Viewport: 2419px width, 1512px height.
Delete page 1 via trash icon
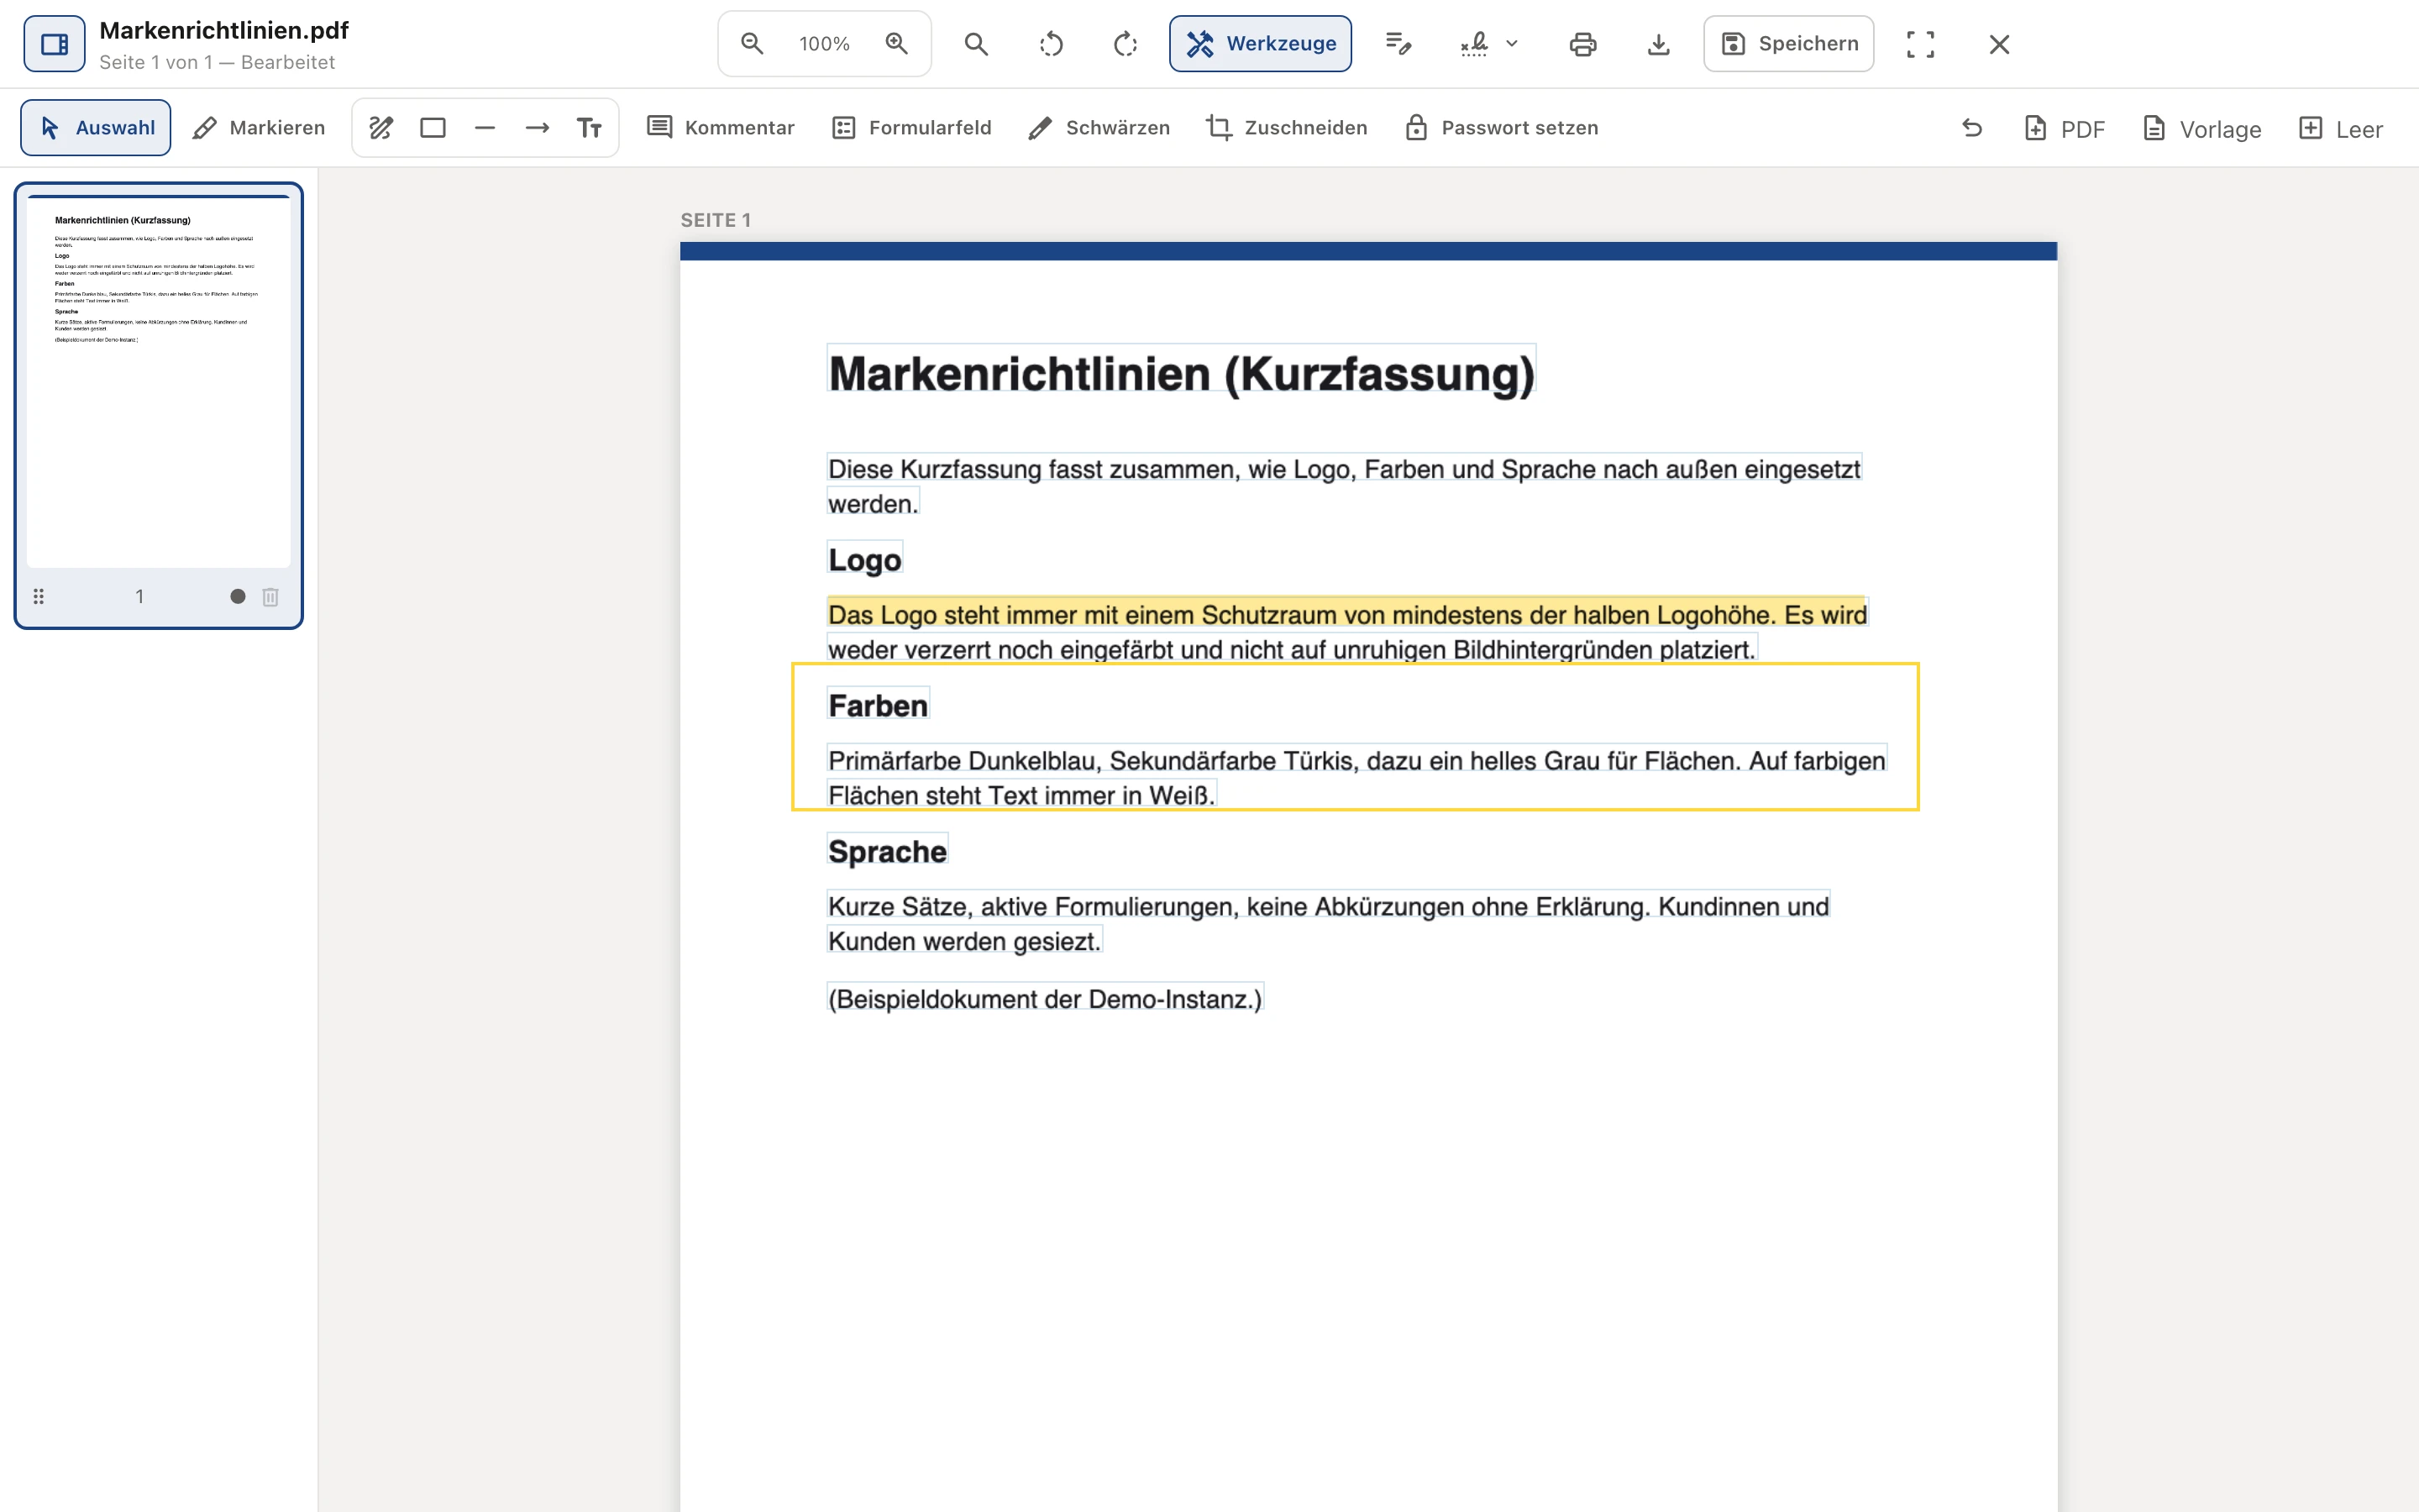270,597
